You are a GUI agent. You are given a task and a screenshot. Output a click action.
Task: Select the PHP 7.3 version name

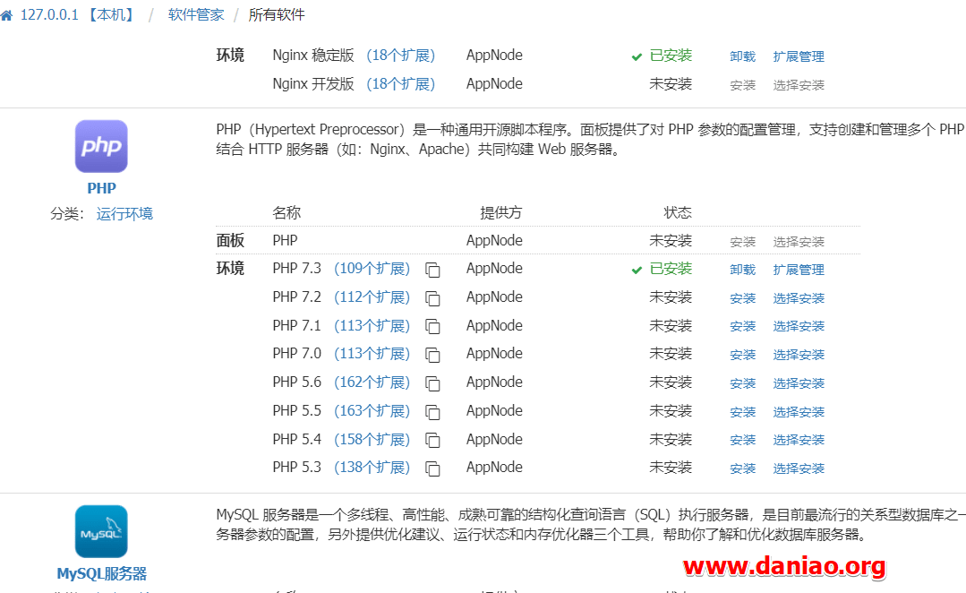(x=297, y=269)
